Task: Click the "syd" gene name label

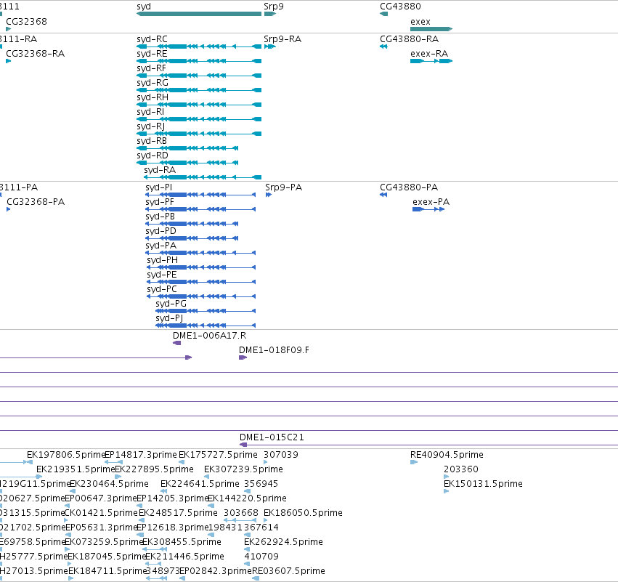Action: point(144,7)
